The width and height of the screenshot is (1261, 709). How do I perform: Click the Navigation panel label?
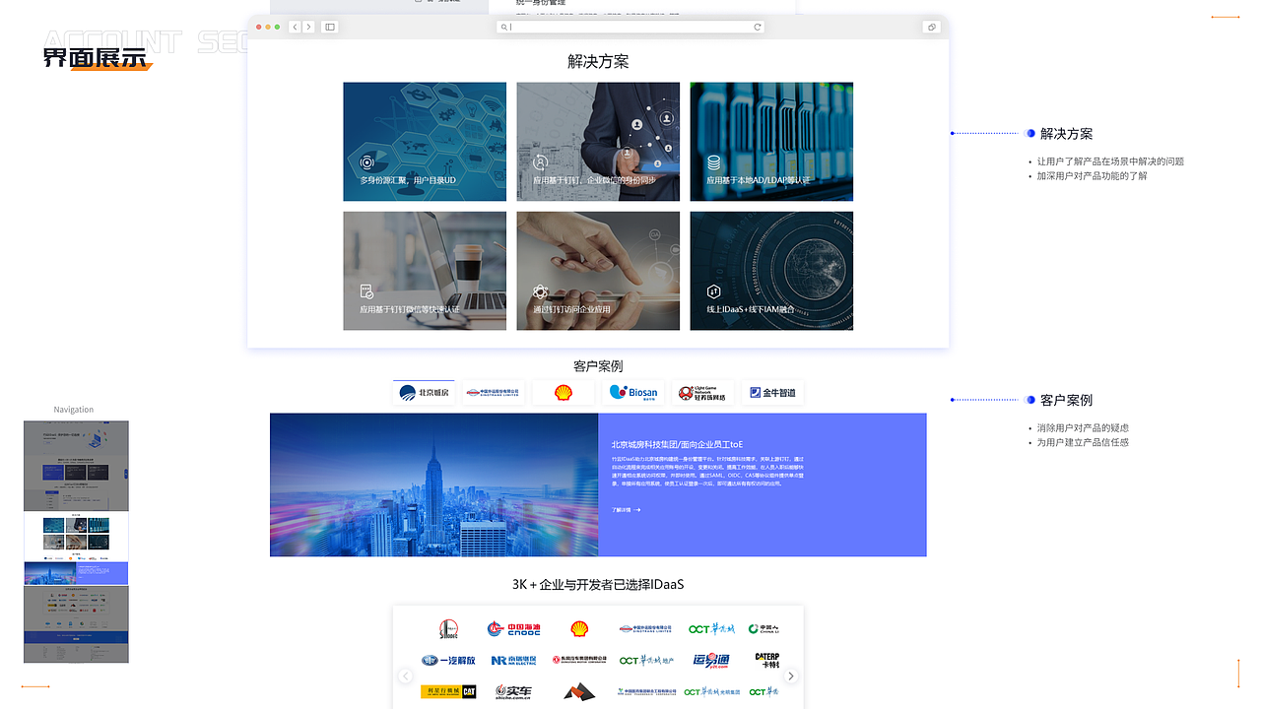pyautogui.click(x=74, y=410)
